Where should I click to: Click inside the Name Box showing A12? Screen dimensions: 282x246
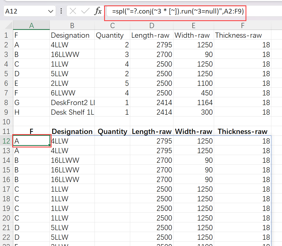(x=25, y=11)
